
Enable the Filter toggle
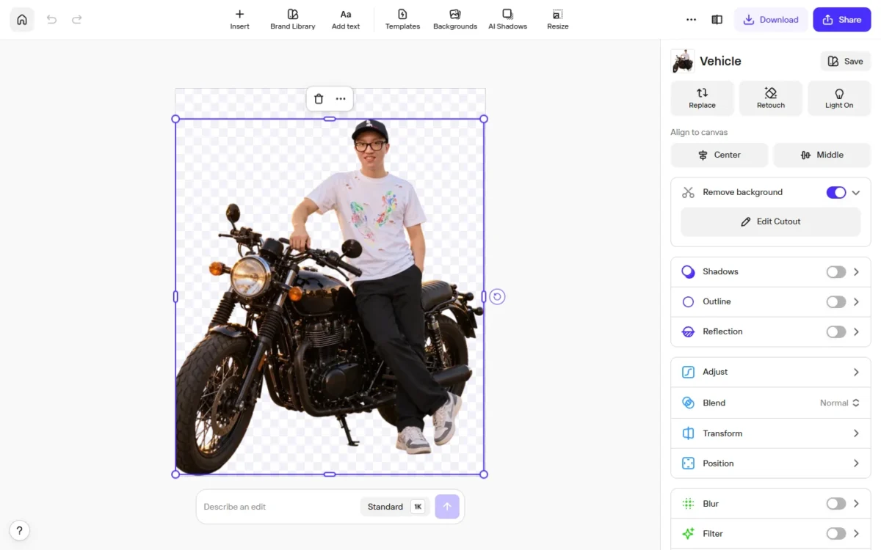(x=836, y=534)
